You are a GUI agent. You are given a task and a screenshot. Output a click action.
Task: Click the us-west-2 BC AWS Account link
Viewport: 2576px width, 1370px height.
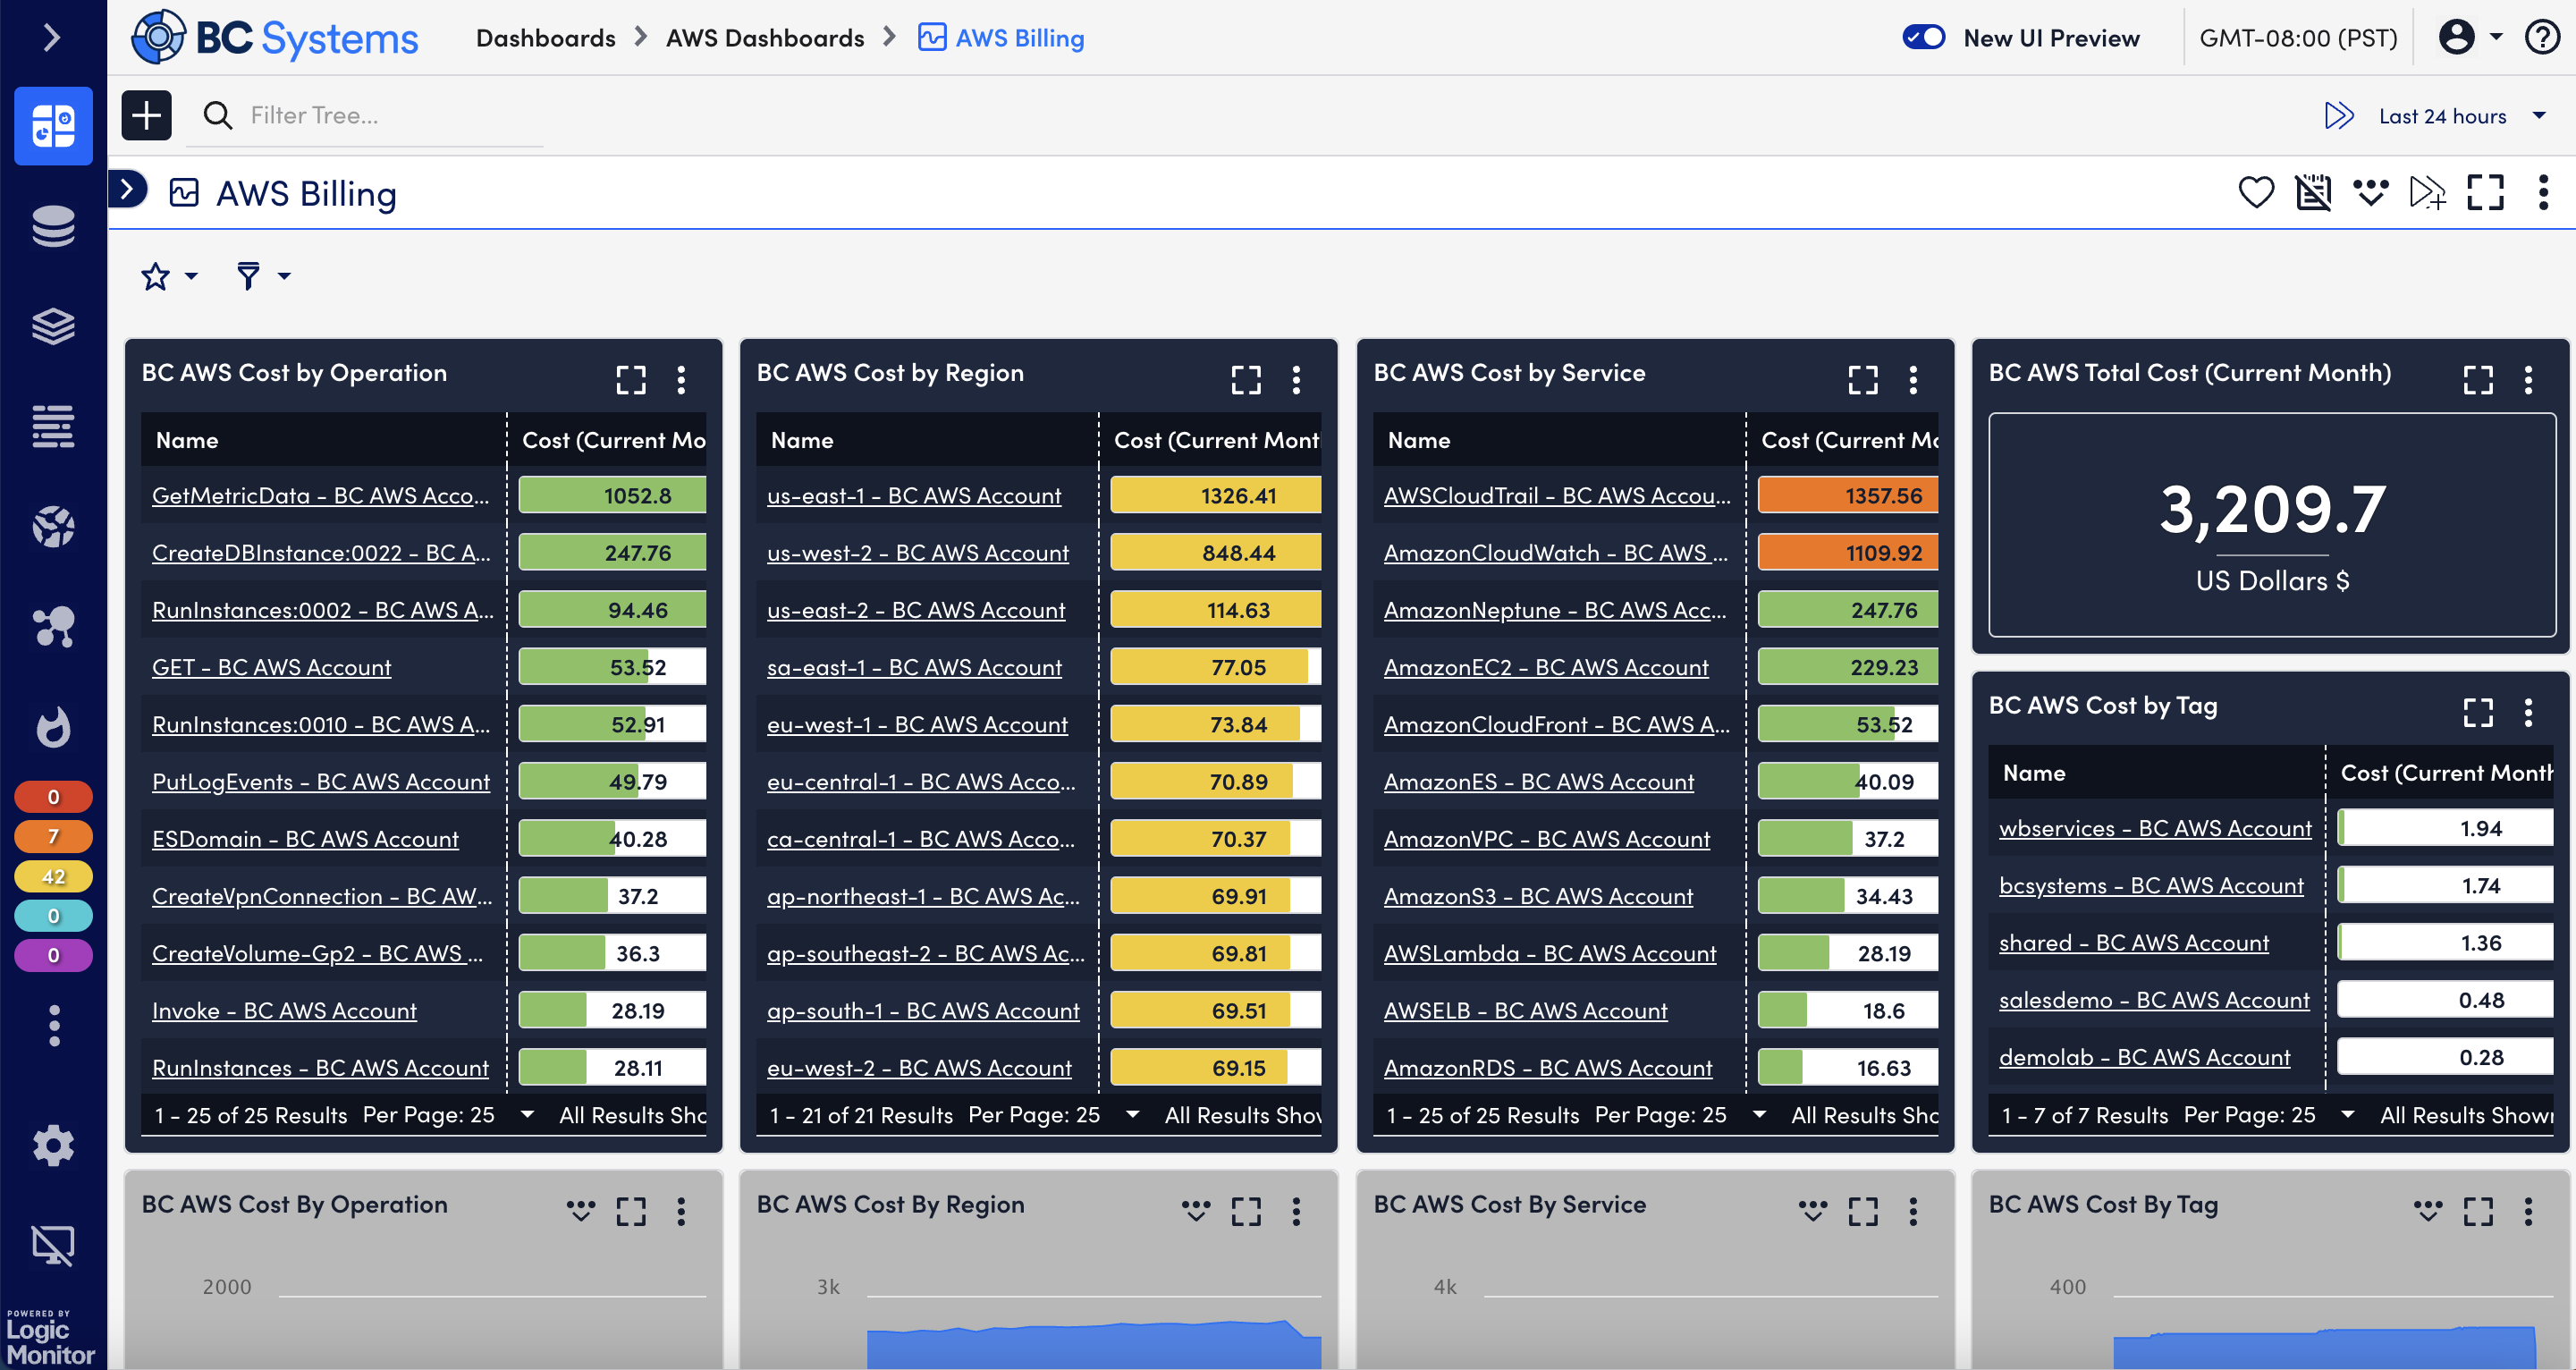tap(918, 552)
